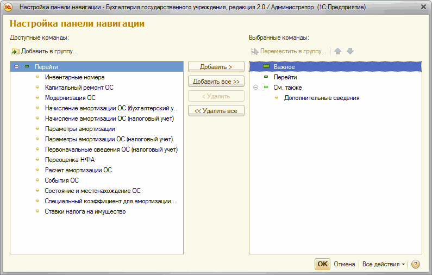Choose 'Ставки налога на имущество' item

[x=85, y=211]
